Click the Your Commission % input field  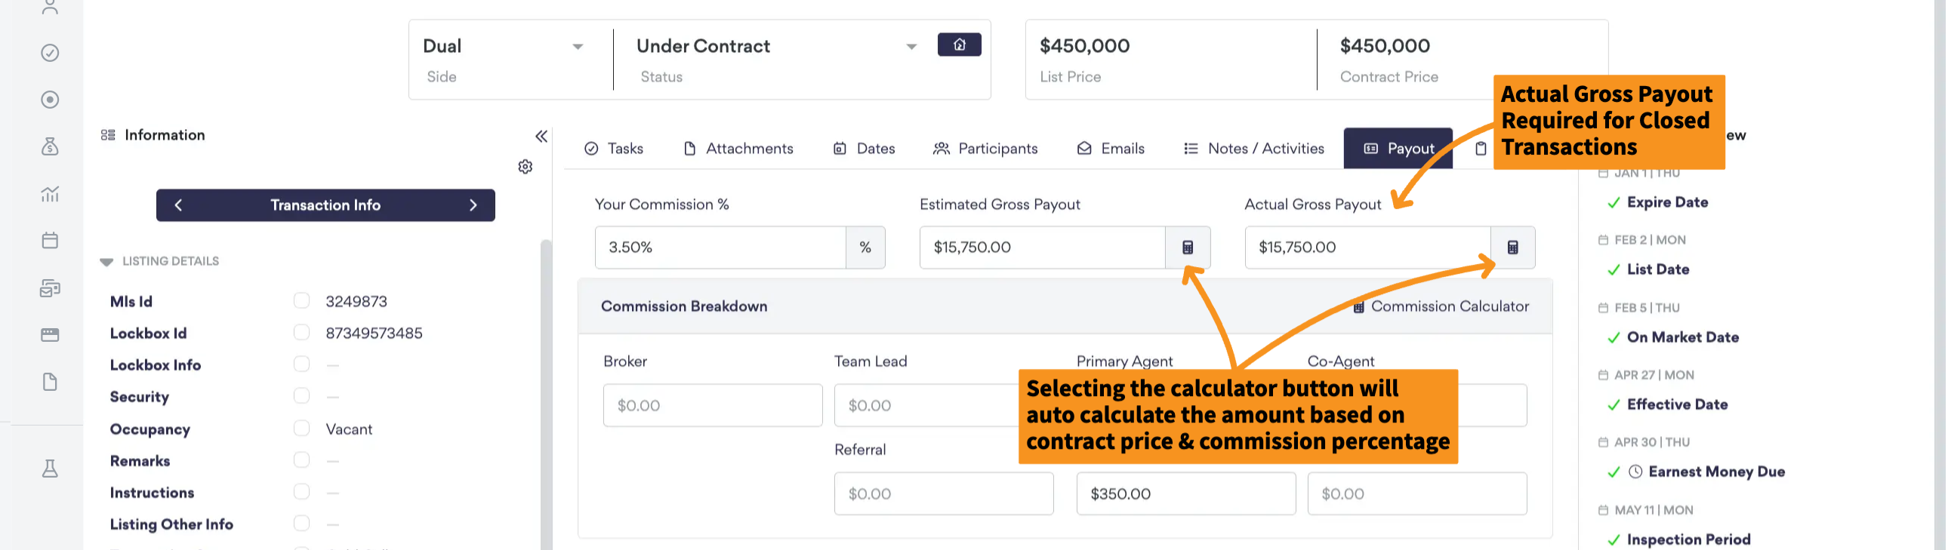tap(721, 247)
